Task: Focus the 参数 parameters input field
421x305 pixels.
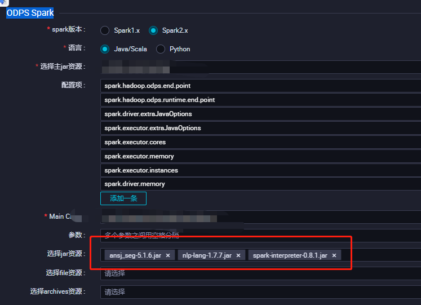Action: coord(260,236)
